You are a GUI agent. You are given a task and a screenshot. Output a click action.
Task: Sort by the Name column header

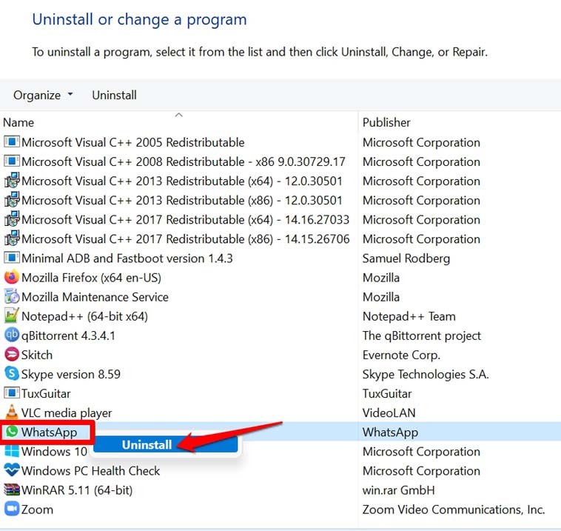click(x=19, y=122)
